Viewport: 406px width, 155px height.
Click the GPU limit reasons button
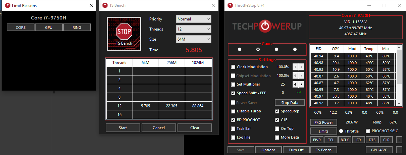[49, 28]
